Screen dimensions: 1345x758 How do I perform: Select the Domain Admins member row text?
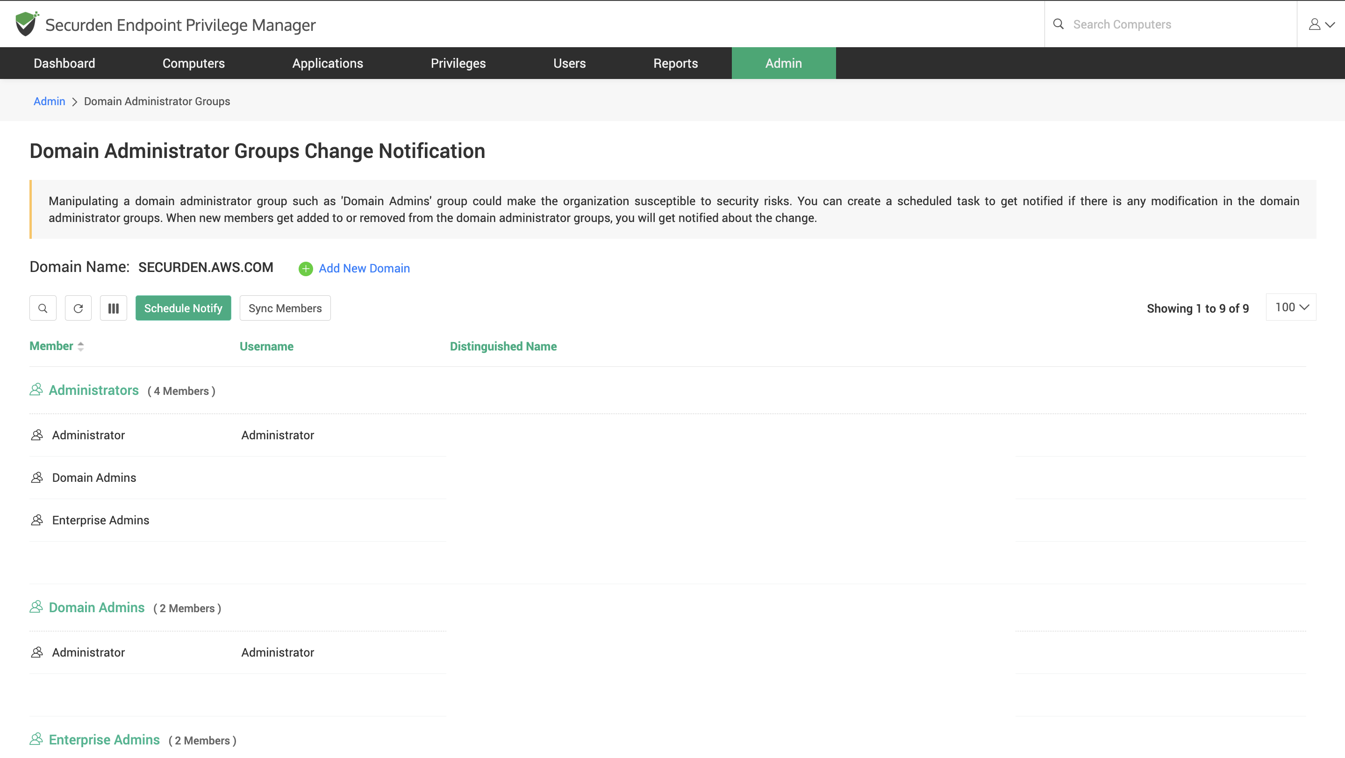click(x=94, y=477)
